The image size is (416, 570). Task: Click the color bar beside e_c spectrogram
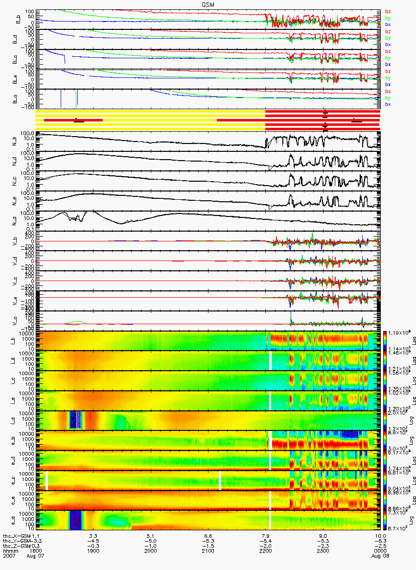(x=385, y=481)
